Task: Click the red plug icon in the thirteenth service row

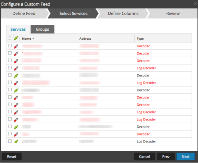Action: click(x=16, y=134)
